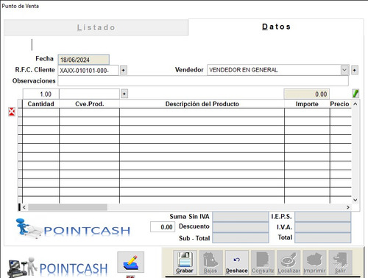Click the Suma Sin IVA value box
Image resolution: width=368 pixels, height=278 pixels.
[240, 217]
